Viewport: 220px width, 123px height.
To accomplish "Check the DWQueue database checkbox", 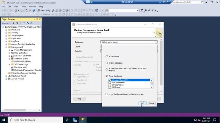I will pos(110,87).
